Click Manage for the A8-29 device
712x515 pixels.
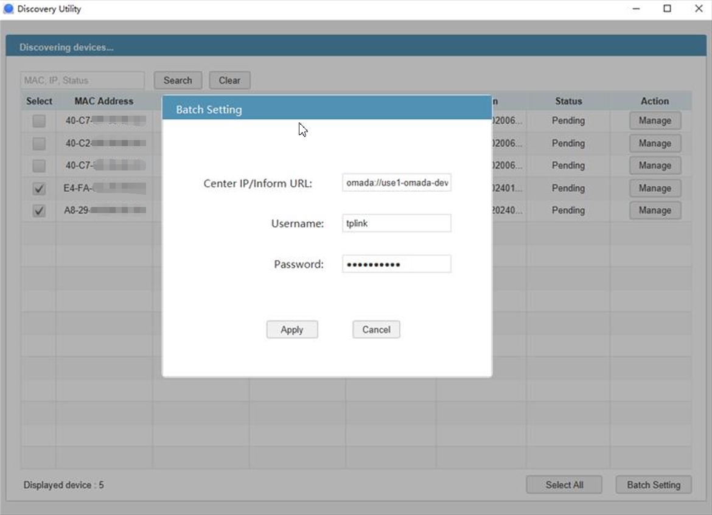click(655, 210)
